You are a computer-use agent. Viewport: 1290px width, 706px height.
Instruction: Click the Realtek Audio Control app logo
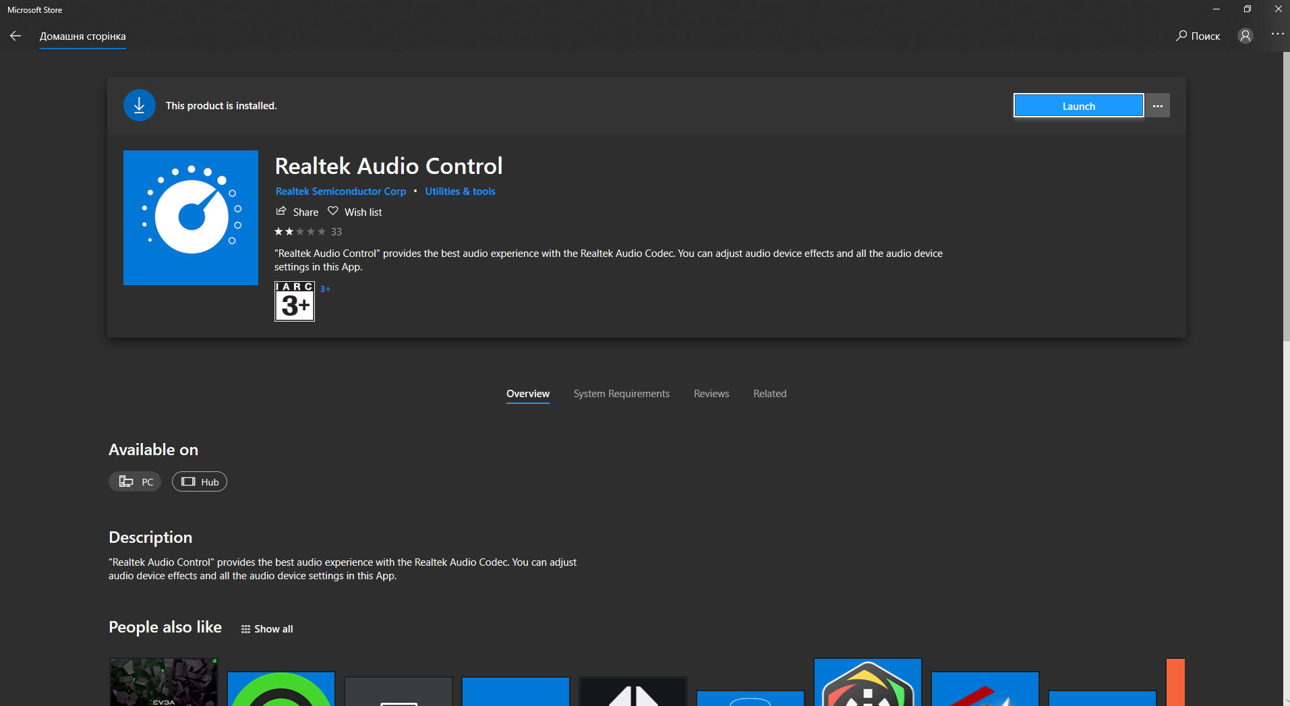pos(191,218)
